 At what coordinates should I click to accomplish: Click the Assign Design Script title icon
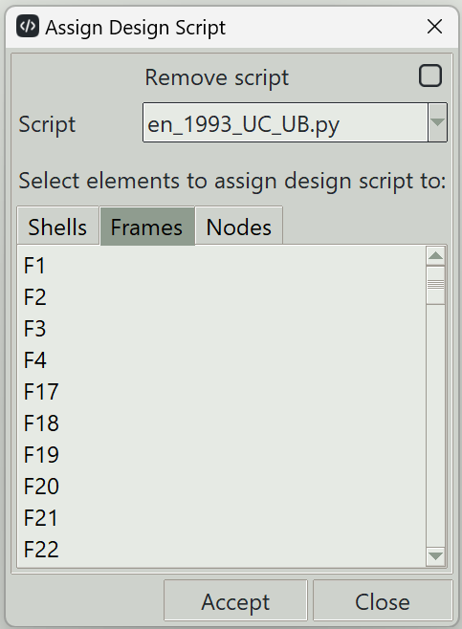point(28,27)
